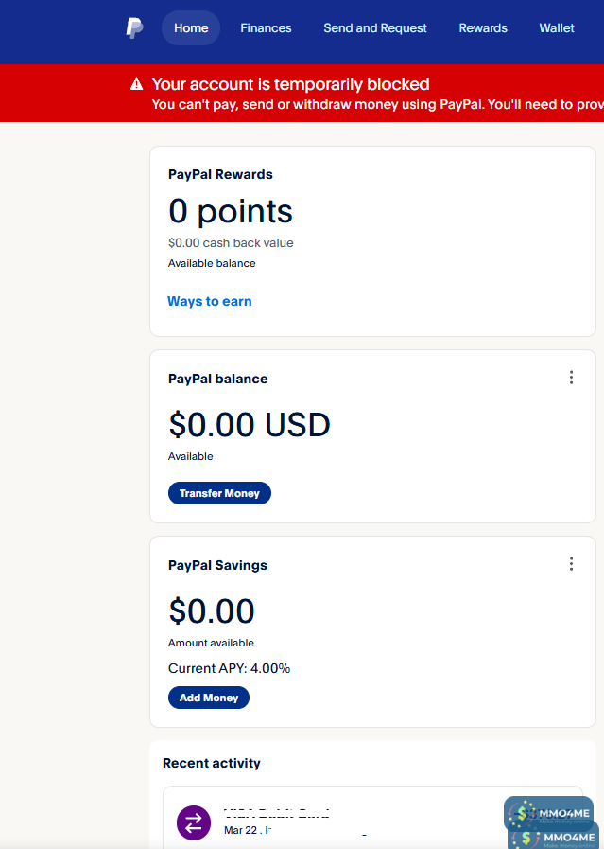The image size is (604, 849).
Task: Click the purple transfer arrows transaction icon
Action: pos(194,822)
